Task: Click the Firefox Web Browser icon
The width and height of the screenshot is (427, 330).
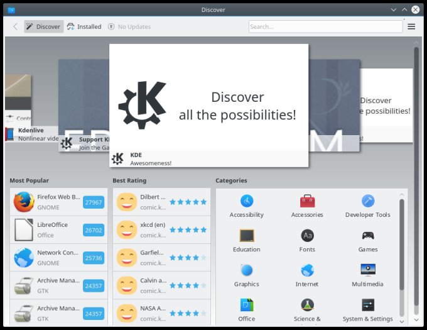Action: pos(24,202)
